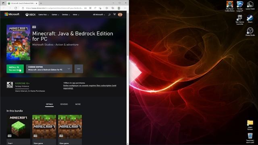This screenshot has height=145, width=258.
Task: Select the yellow folder on the desktop
Action: tap(250, 125)
